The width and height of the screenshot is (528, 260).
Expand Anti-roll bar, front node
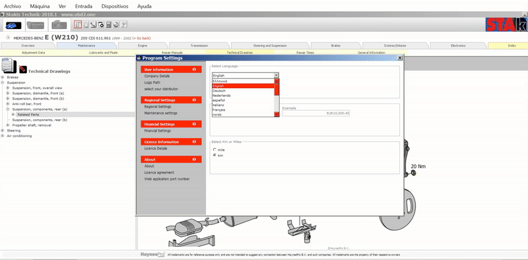point(8,104)
